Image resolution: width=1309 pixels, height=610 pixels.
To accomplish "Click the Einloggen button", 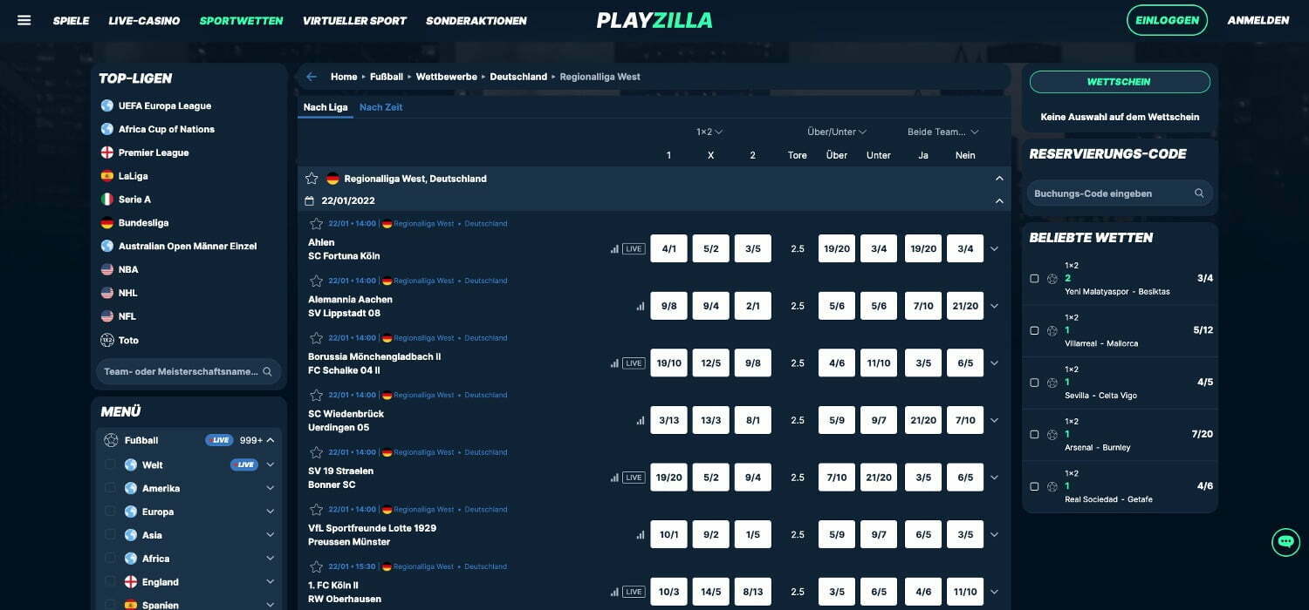I will 1167,20.
